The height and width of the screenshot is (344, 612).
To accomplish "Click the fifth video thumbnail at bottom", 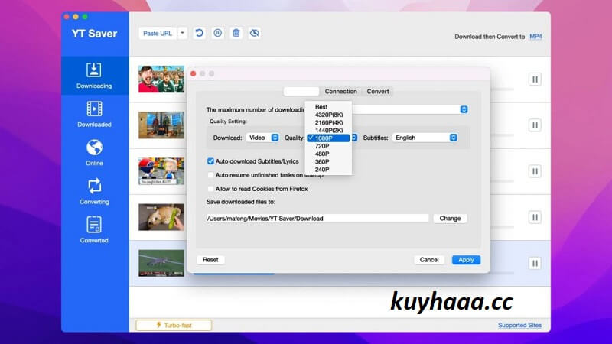I will pos(161,263).
